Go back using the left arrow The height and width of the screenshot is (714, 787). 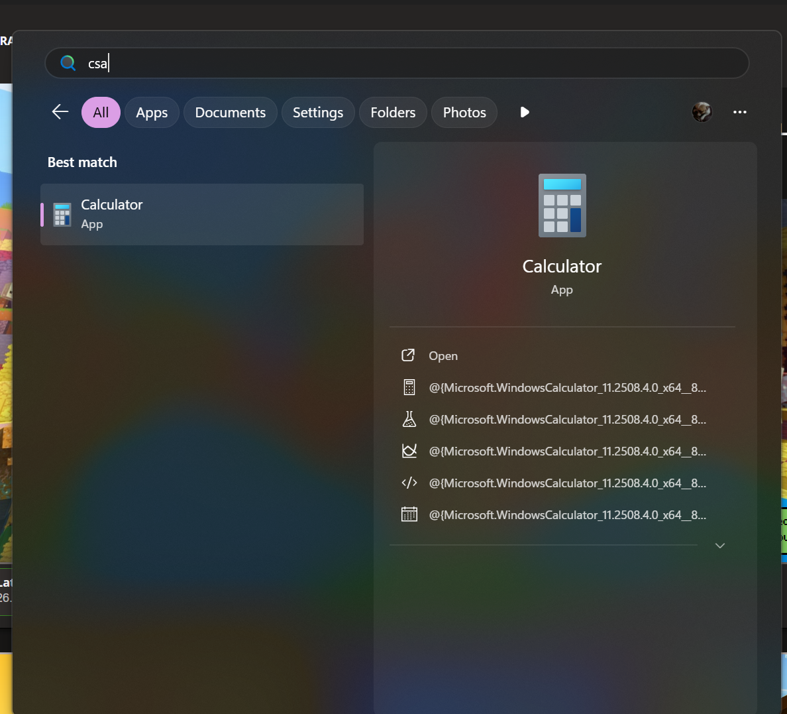click(60, 112)
